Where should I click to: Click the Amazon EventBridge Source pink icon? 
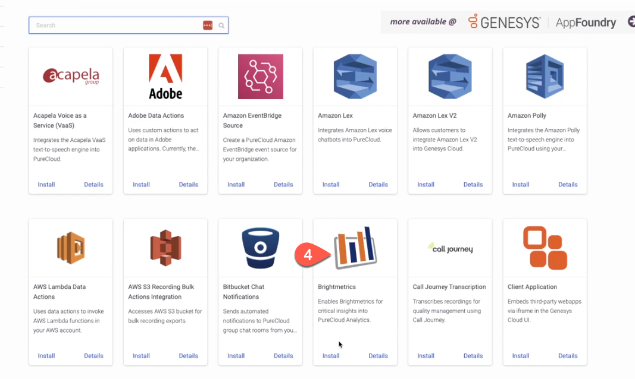click(x=261, y=77)
